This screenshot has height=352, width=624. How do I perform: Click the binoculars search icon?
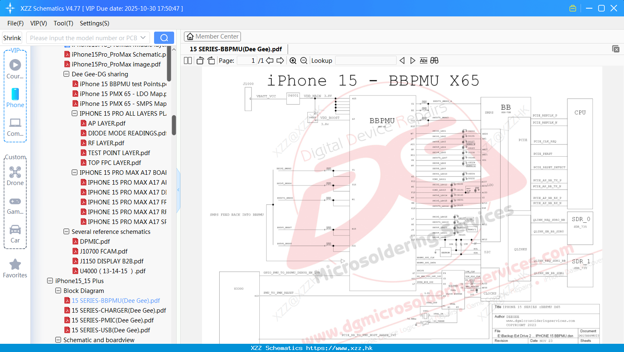tap(434, 60)
